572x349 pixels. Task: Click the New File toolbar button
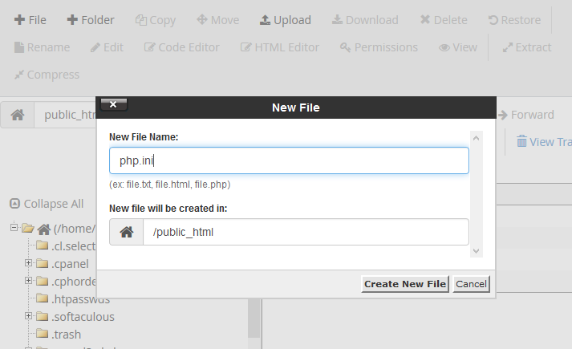(x=30, y=20)
